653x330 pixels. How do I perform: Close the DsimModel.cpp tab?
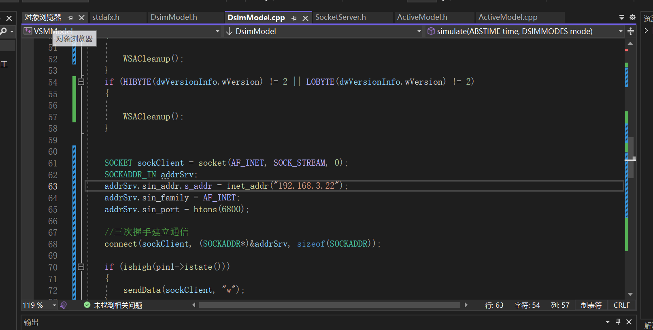pyautogui.click(x=305, y=18)
